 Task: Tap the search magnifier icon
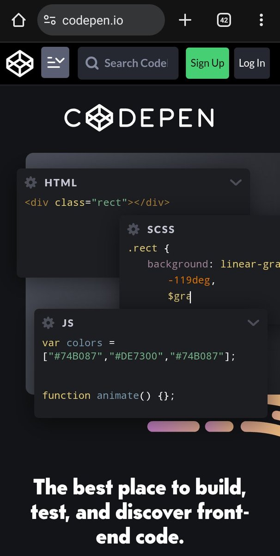92,63
